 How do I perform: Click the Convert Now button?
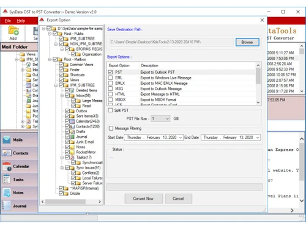pyautogui.click(x=144, y=198)
